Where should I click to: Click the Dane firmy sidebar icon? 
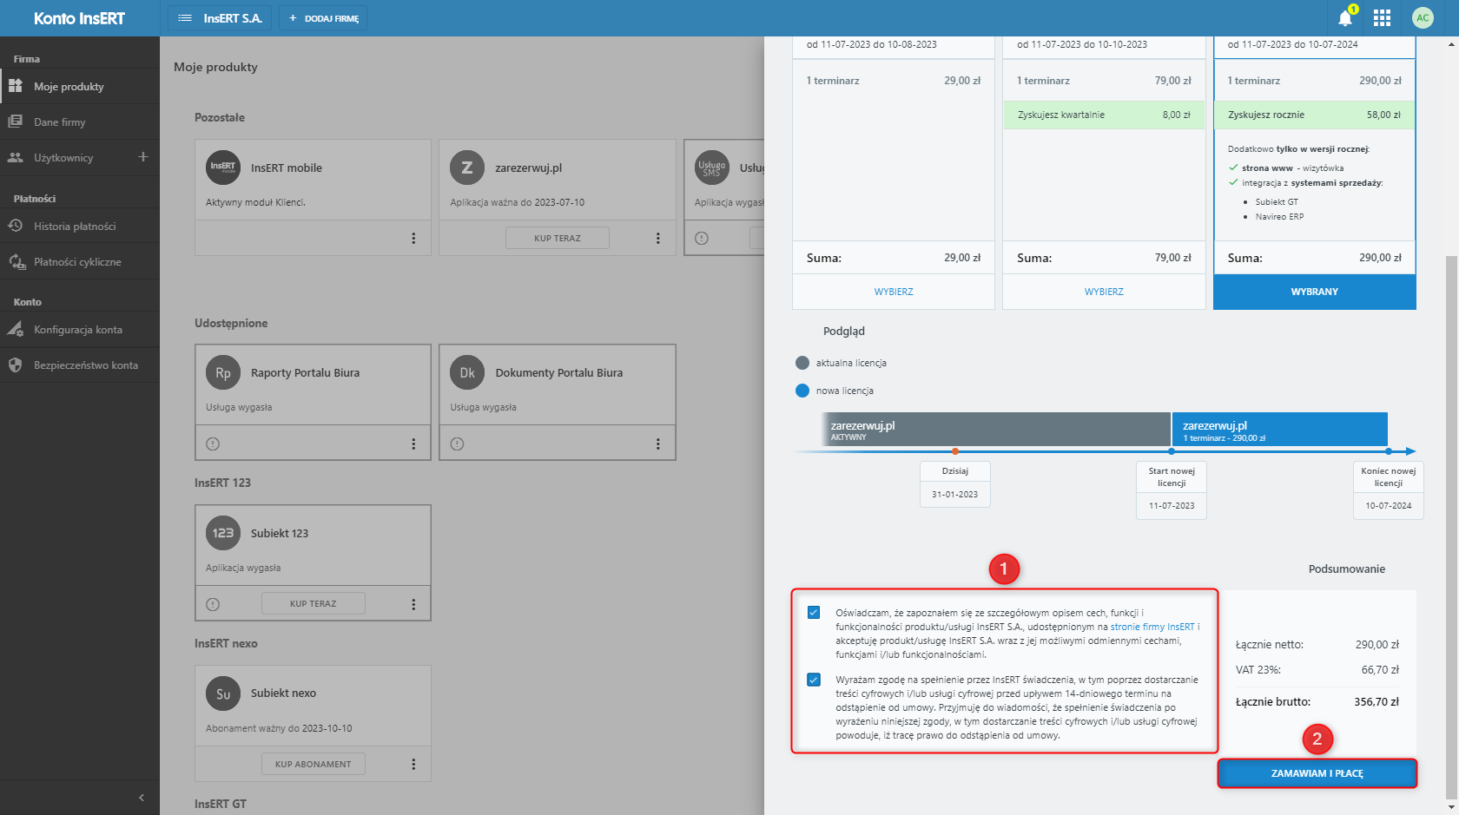[x=16, y=122]
